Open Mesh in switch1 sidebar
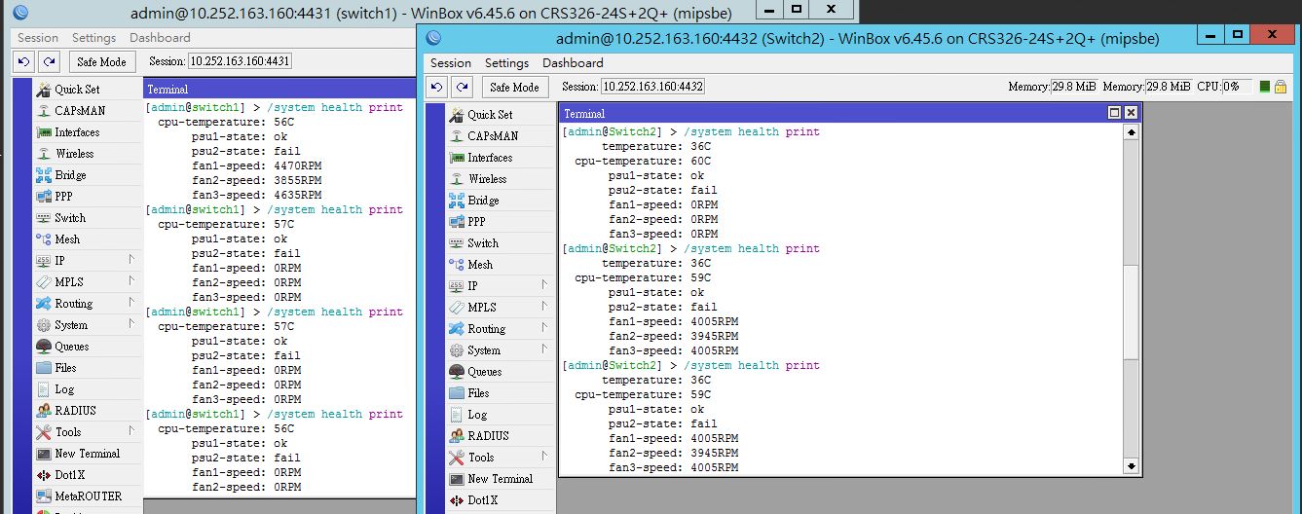This screenshot has height=514, width=1302. tap(87, 239)
